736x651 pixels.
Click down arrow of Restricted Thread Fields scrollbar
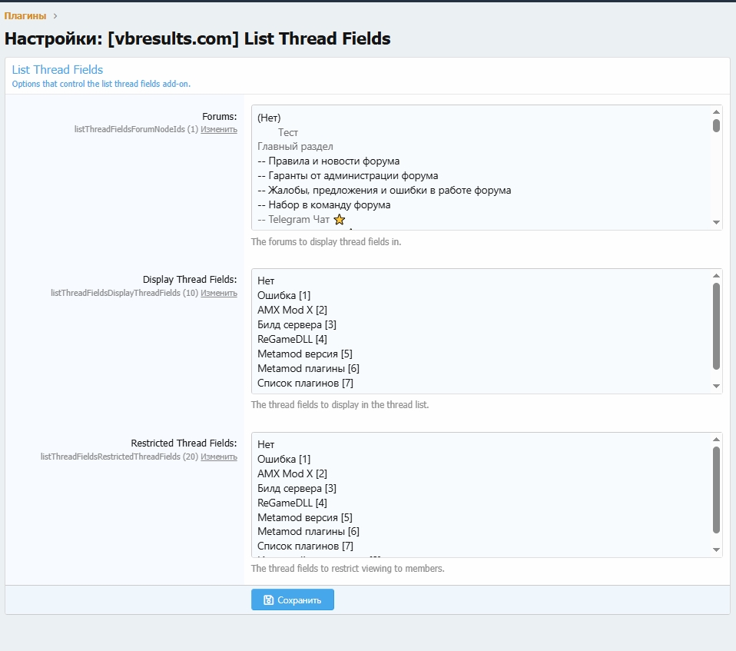pos(716,550)
